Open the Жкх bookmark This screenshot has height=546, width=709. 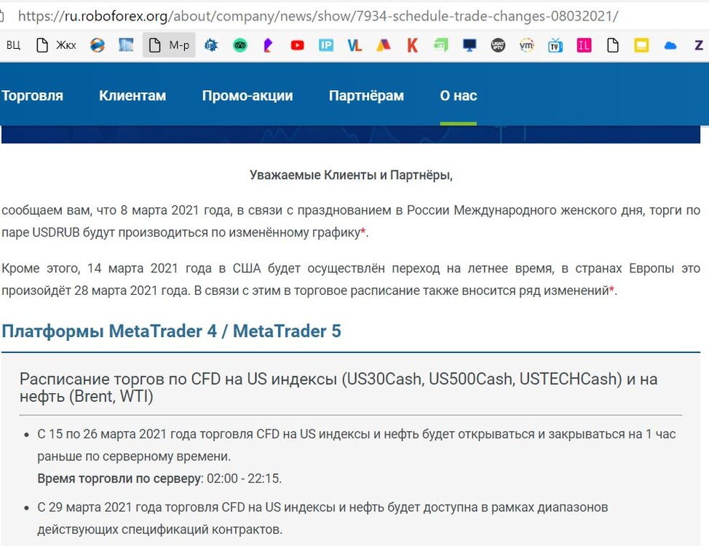[x=56, y=45]
